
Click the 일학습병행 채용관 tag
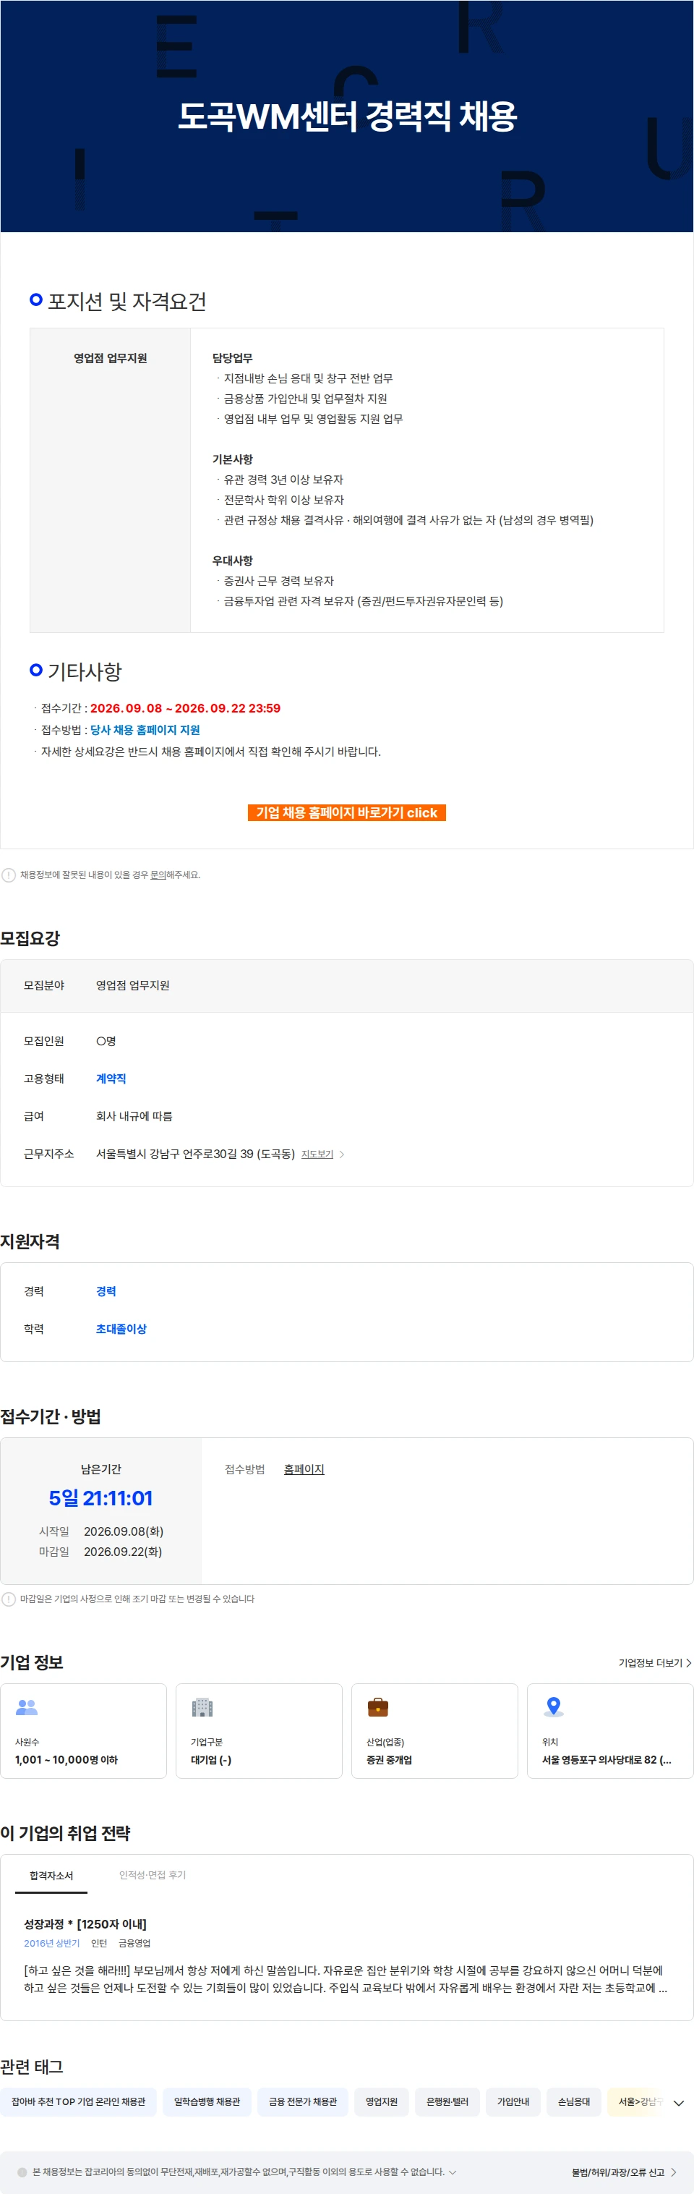tap(207, 2101)
